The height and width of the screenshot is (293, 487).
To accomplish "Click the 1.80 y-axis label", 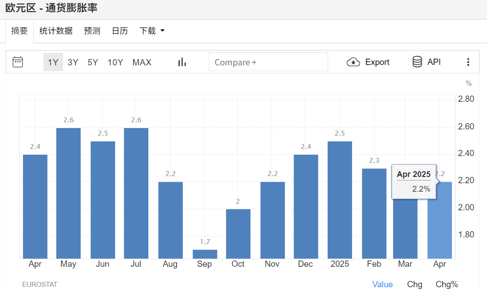I will click(x=466, y=234).
